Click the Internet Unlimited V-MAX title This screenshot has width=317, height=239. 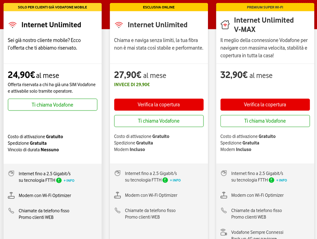coord(264,25)
